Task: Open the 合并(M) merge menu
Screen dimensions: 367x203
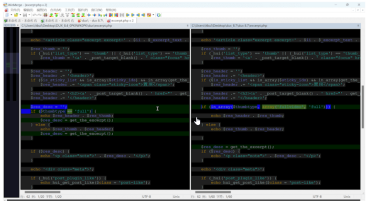Action: 56,10
